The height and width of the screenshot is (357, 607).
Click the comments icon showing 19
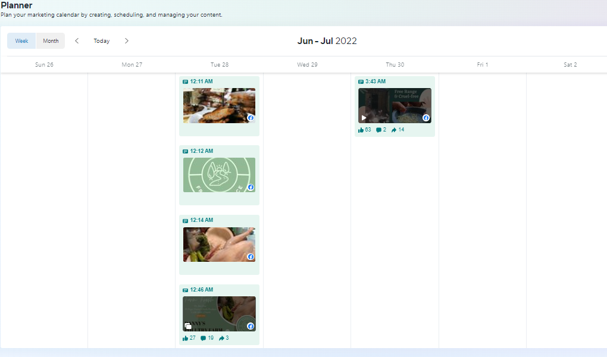click(x=204, y=338)
